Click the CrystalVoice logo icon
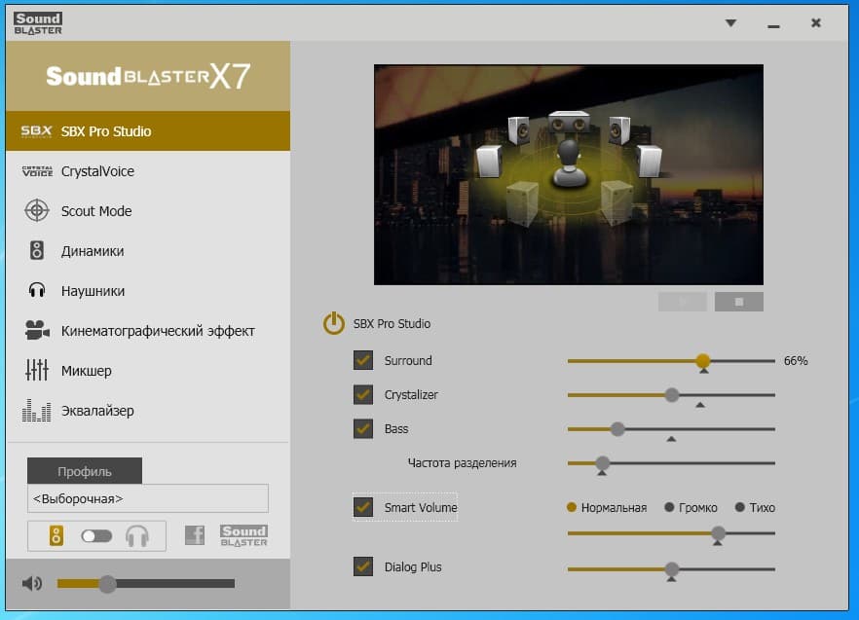 click(x=37, y=171)
